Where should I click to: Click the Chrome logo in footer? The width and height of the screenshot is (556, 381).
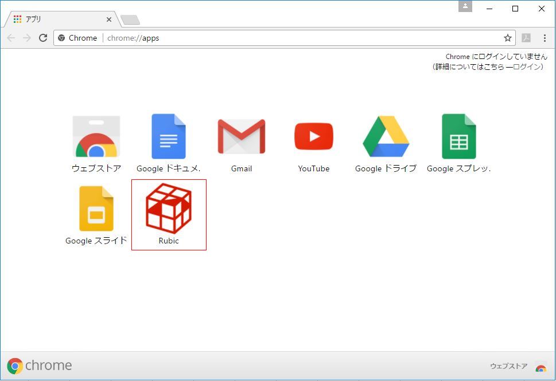point(40,366)
